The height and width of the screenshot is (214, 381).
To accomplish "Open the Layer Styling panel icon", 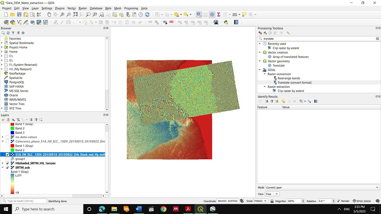I will coord(3,120).
